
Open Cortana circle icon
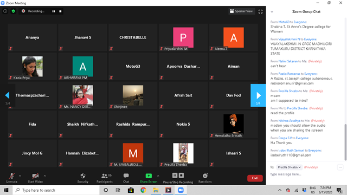pyautogui.click(x=106, y=190)
